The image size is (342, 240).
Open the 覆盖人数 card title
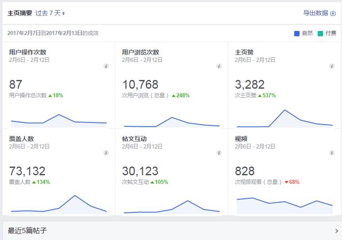[x=21, y=139]
